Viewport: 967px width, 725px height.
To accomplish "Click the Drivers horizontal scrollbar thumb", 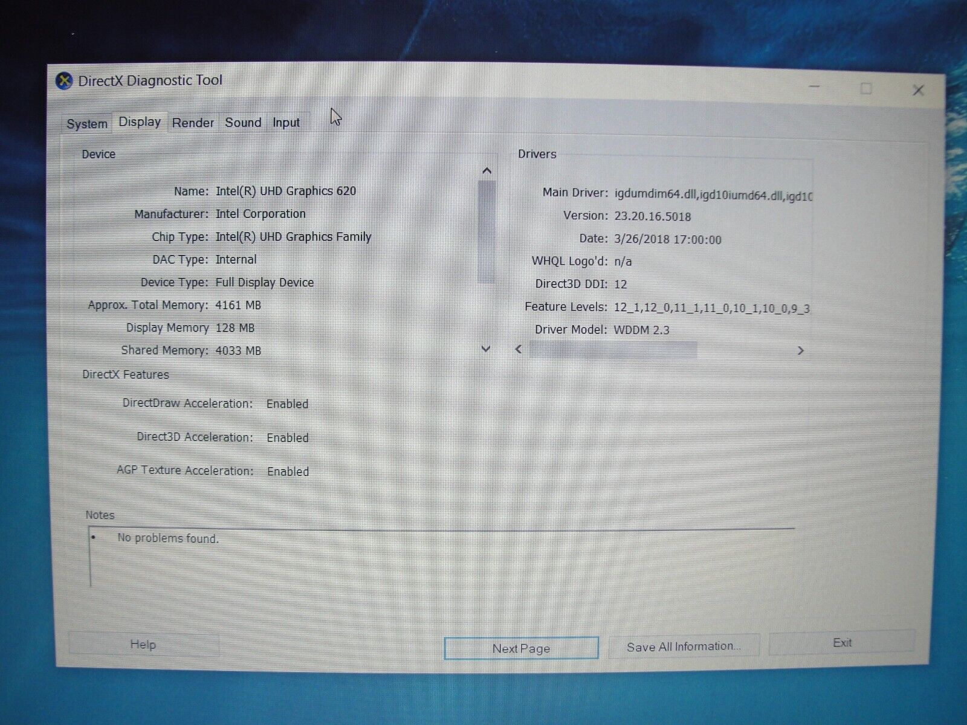I will (x=613, y=350).
